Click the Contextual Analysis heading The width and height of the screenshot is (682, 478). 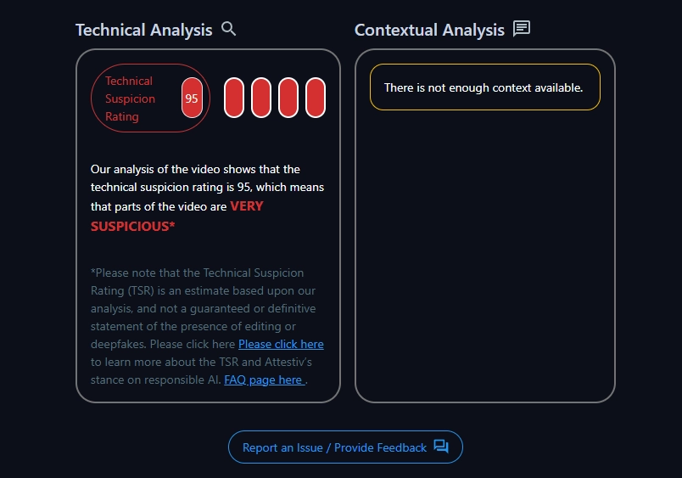tap(429, 30)
